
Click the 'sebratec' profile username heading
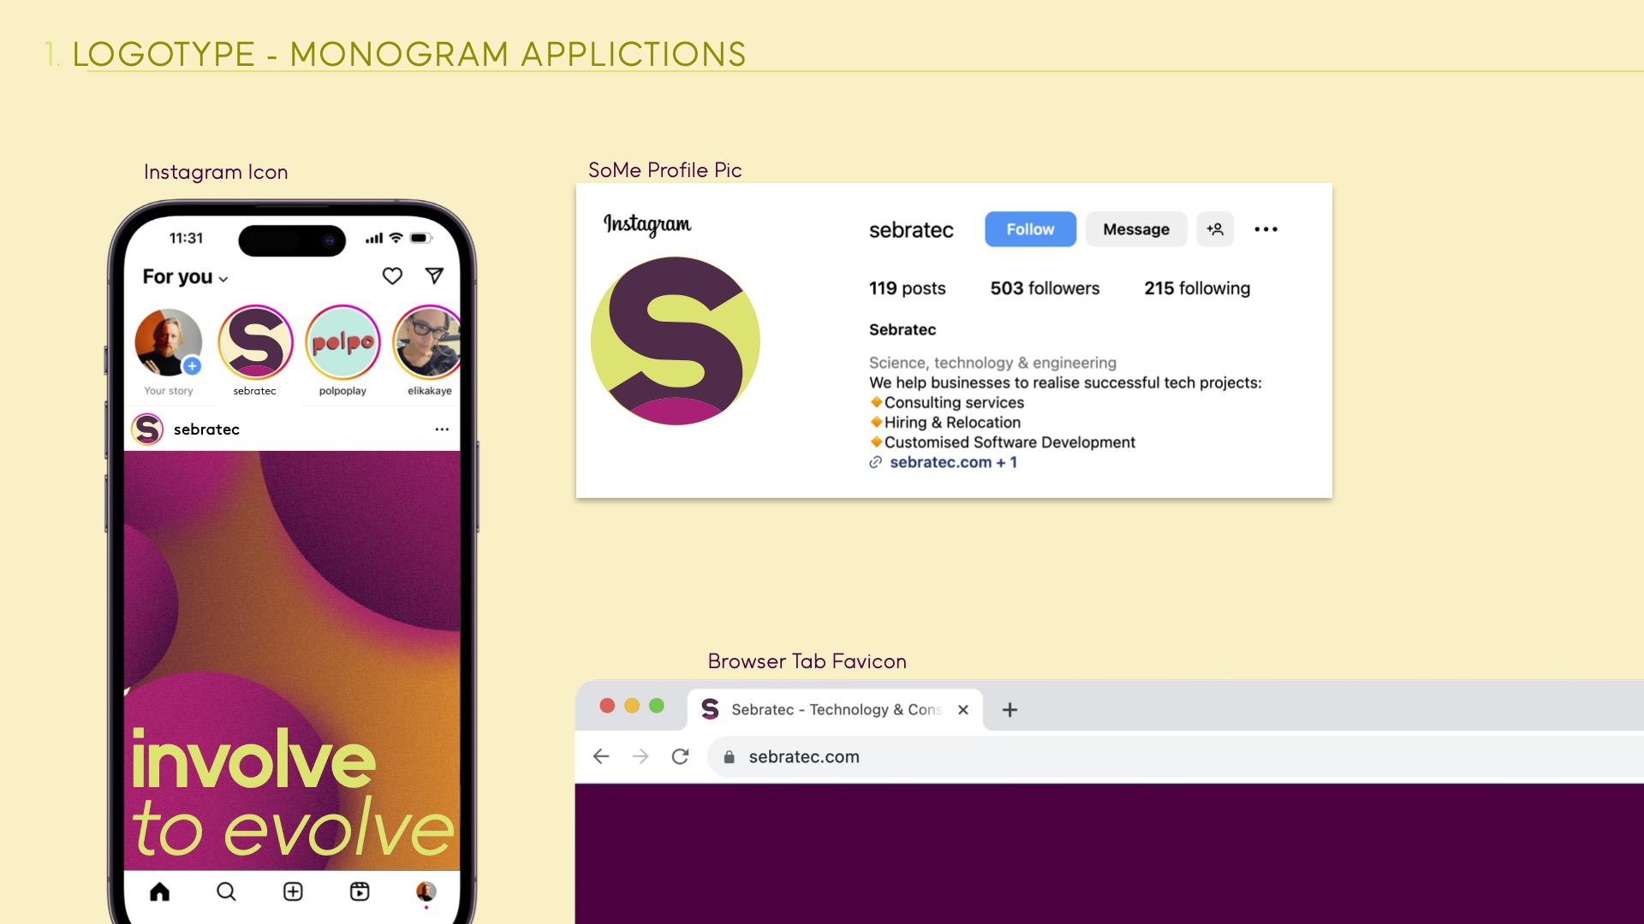911,229
